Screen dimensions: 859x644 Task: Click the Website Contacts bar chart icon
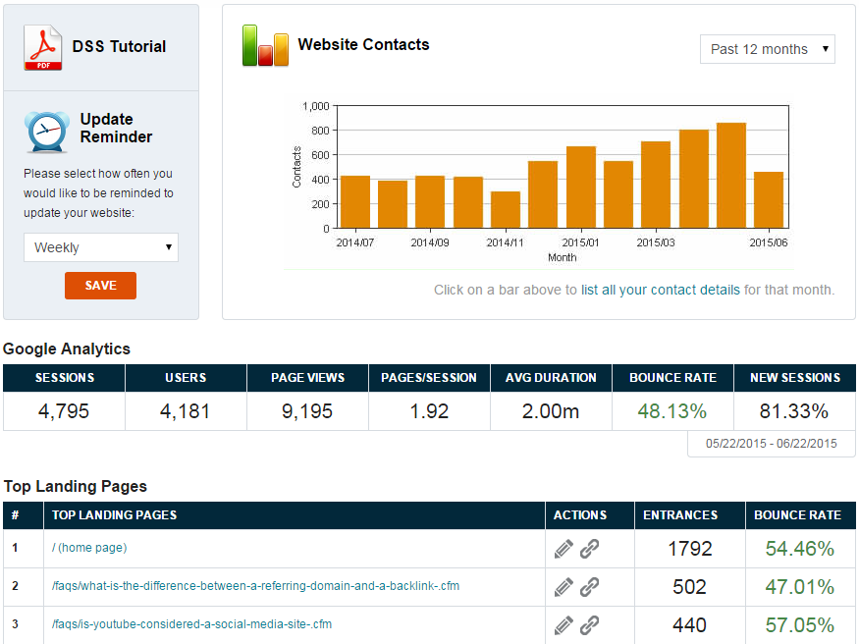coord(265,46)
